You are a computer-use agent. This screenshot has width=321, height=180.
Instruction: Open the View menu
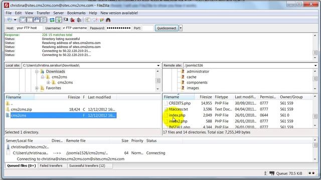(x=29, y=13)
